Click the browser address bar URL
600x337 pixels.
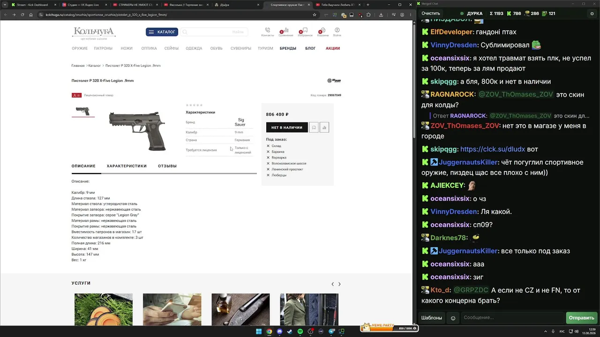pos(106,15)
